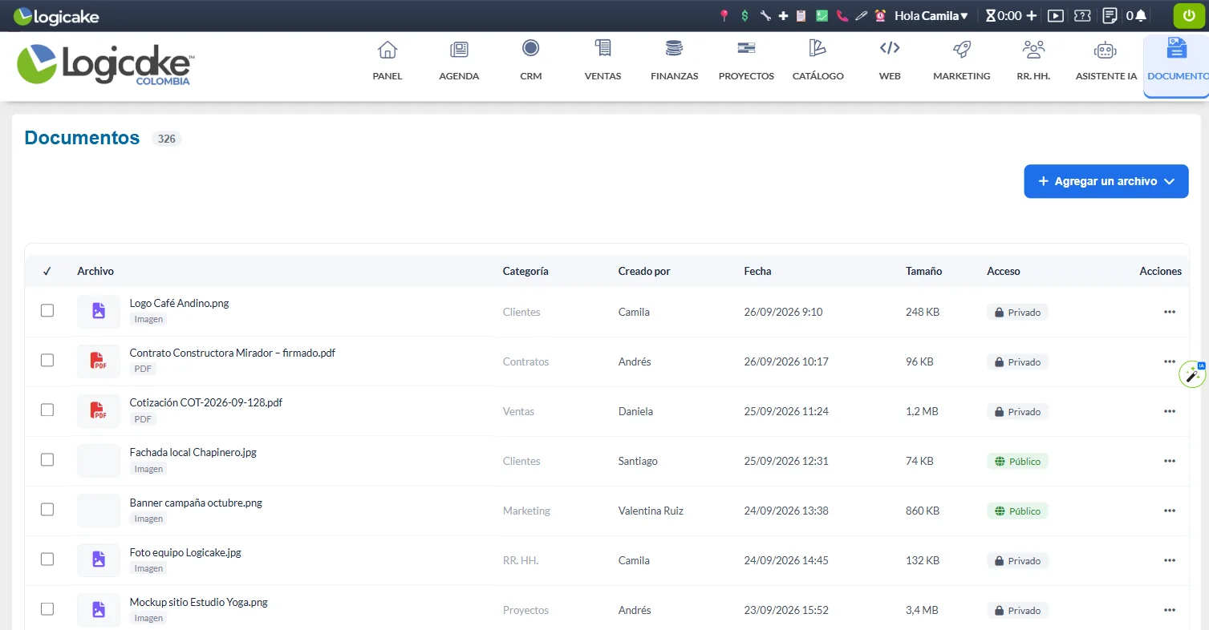Open actions menu for Logo Café Andino.png
The width and height of the screenshot is (1209, 630).
(1170, 312)
